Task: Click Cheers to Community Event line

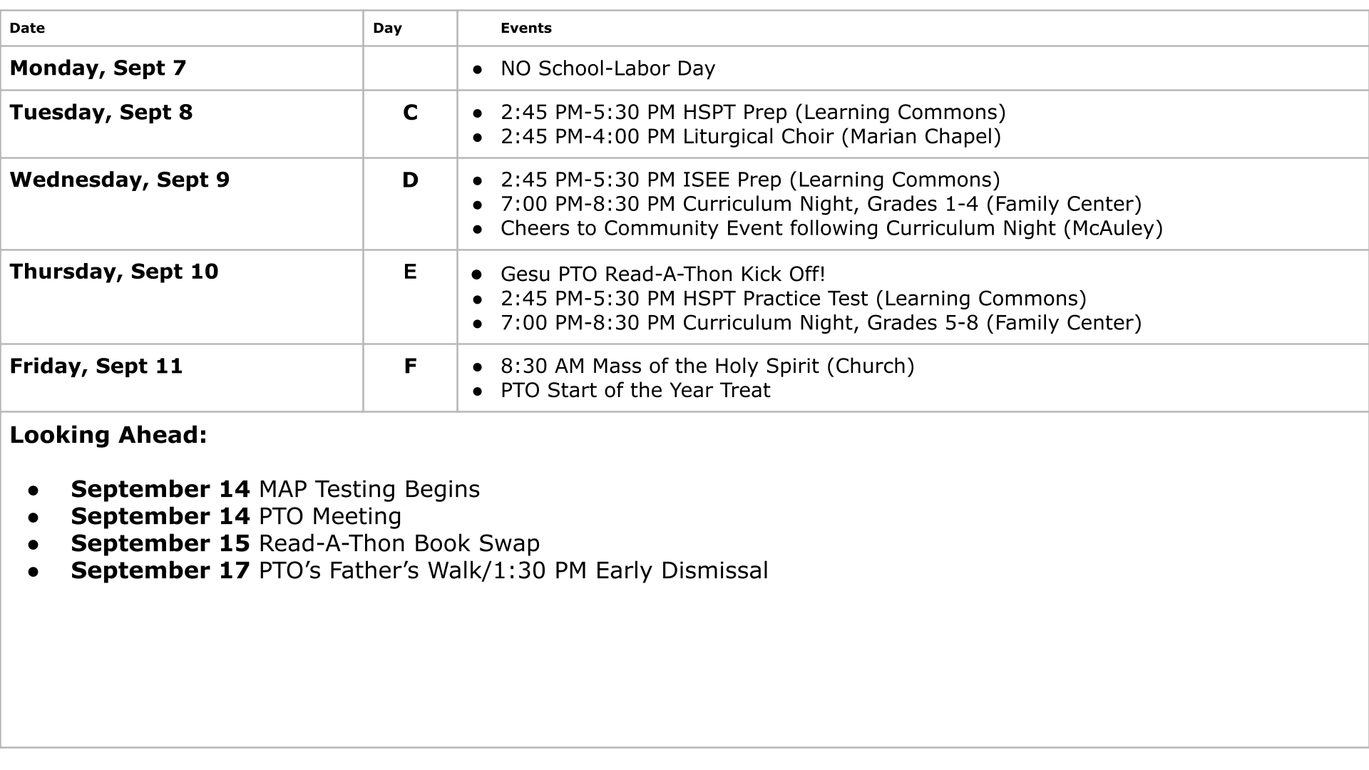Action: tap(831, 228)
